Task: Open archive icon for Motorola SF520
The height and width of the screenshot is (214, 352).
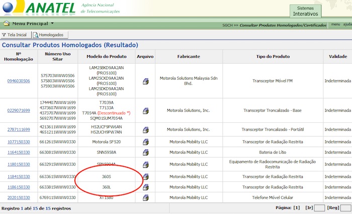Action: tap(145, 142)
